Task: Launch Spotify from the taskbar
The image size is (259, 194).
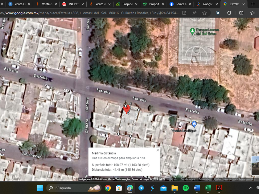Action: [x=186, y=188]
